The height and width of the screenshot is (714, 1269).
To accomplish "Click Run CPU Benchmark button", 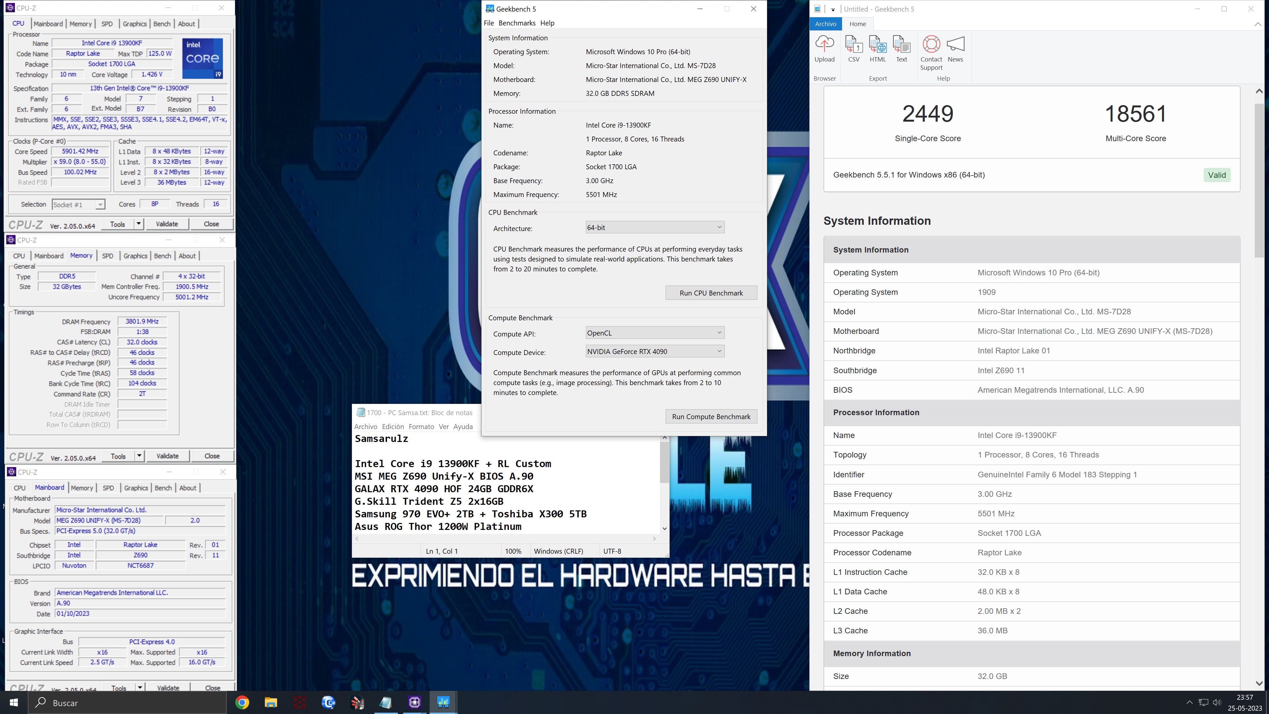I will pyautogui.click(x=711, y=293).
